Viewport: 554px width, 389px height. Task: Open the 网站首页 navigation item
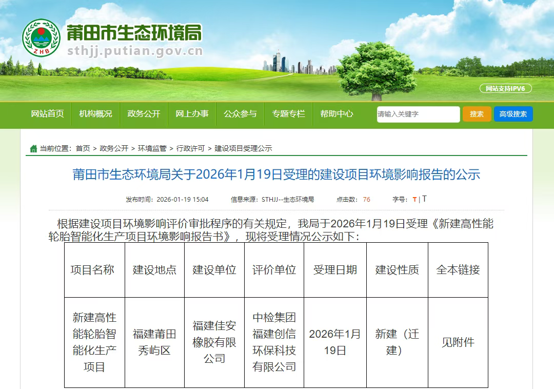point(48,114)
